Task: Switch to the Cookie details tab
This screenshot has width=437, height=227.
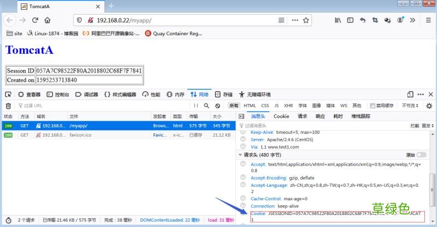Action: click(281, 116)
